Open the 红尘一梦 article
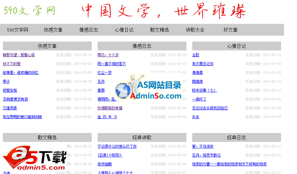 tap(105, 73)
